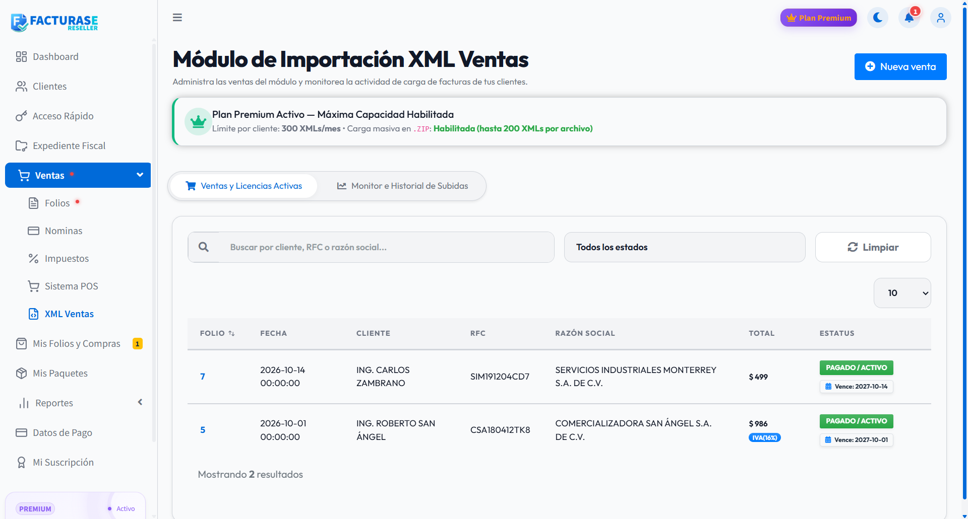Switch to dark mode with moon icon

point(878,18)
